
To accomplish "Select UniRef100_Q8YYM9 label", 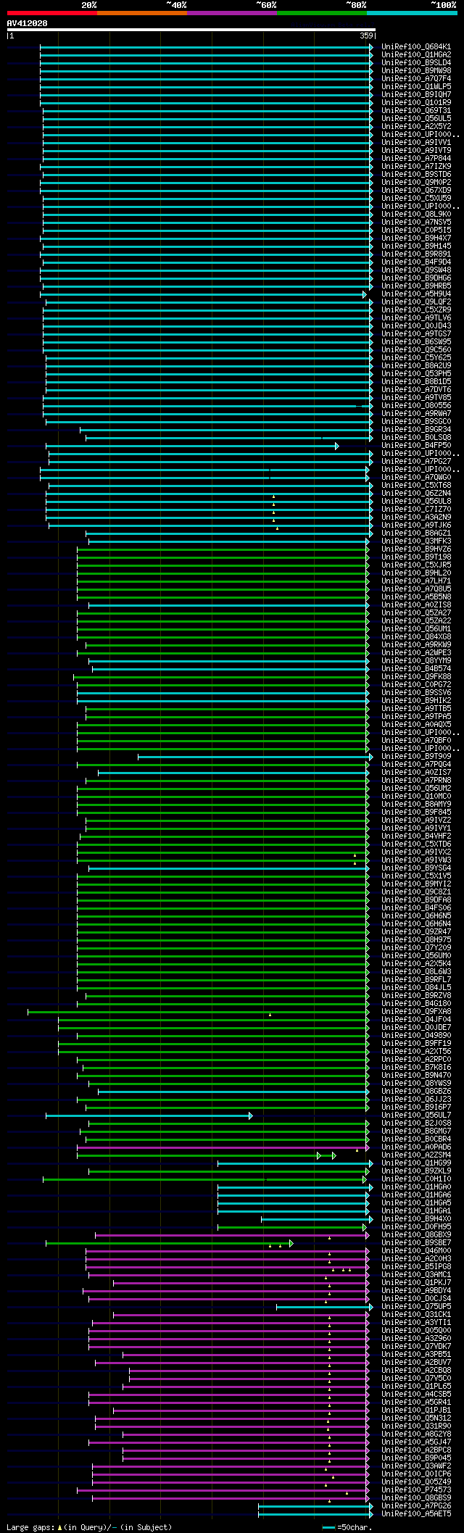I will pos(416,660).
